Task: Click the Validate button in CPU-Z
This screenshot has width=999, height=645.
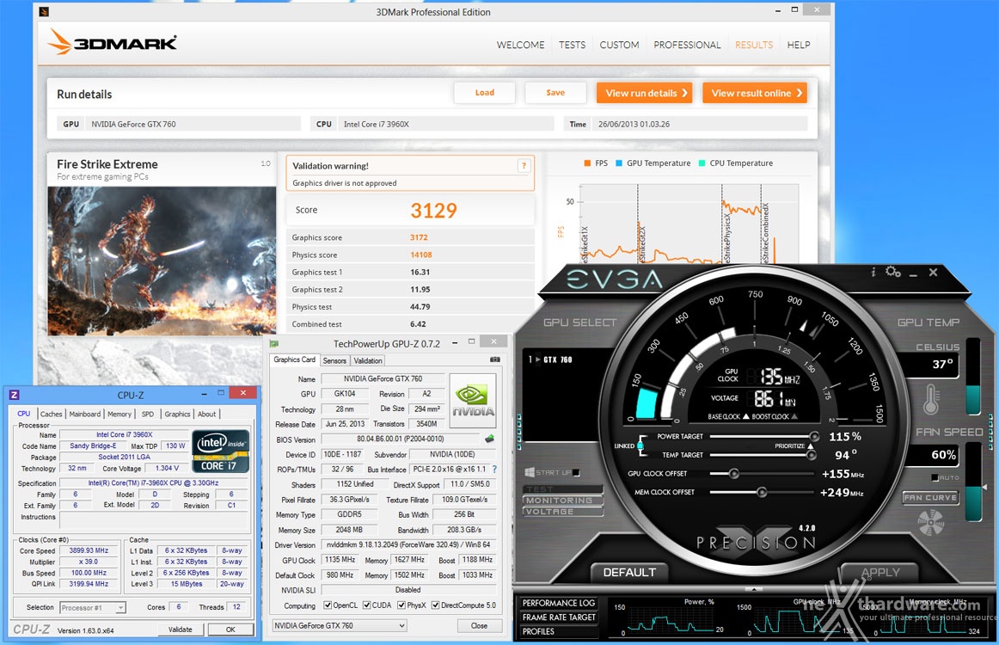Action: pyautogui.click(x=181, y=630)
